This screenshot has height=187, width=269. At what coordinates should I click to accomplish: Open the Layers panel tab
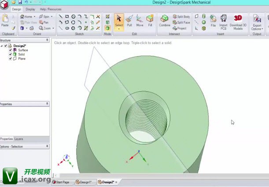pyautogui.click(x=18, y=139)
